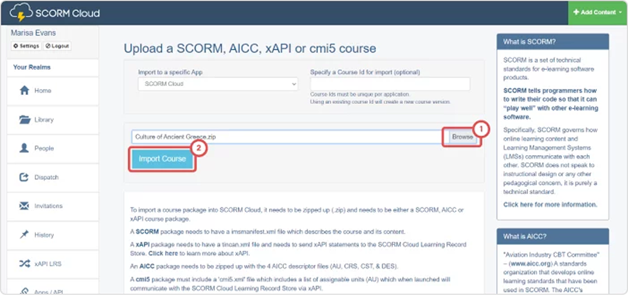
Task: Open History menu item
Action: [53, 235]
